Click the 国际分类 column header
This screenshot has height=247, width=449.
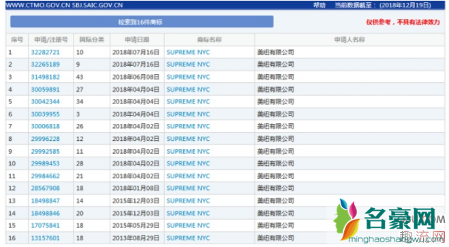pyautogui.click(x=91, y=39)
